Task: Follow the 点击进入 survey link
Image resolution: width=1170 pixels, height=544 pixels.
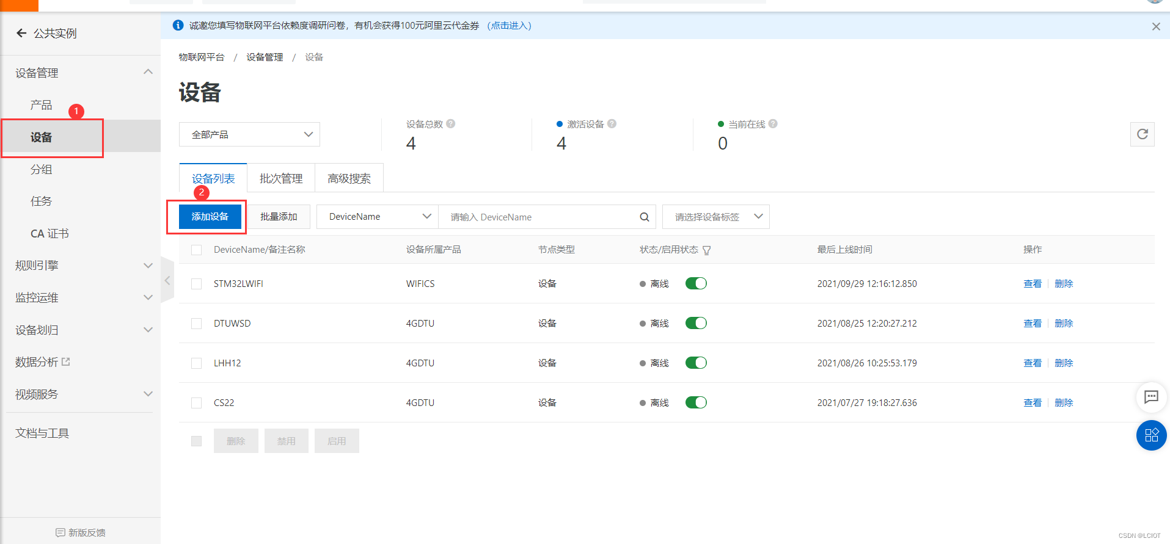Action: (x=509, y=25)
